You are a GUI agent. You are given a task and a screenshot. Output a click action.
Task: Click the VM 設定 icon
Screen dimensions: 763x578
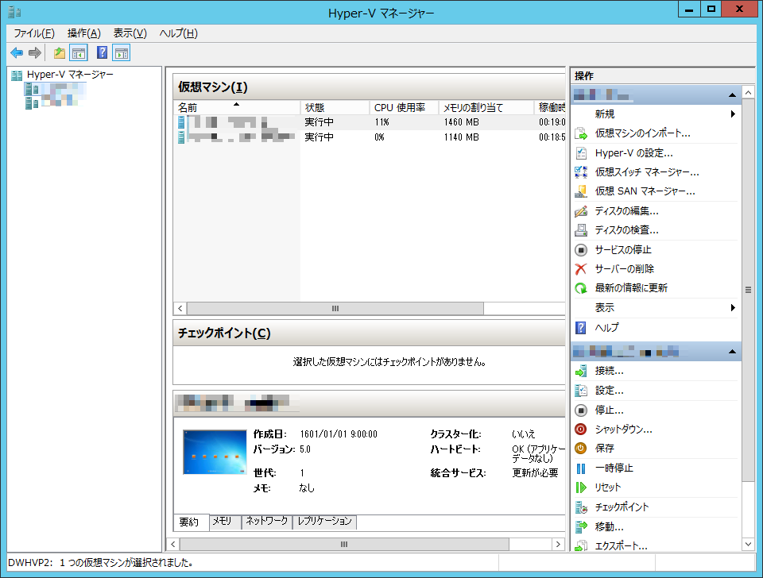(x=581, y=391)
